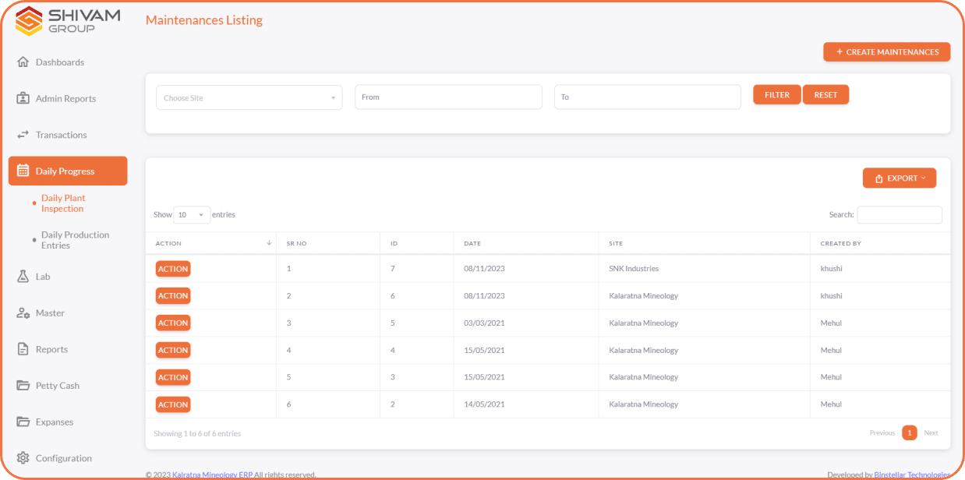Click the Transactions arrows icon
The image size is (965, 480).
pos(23,135)
